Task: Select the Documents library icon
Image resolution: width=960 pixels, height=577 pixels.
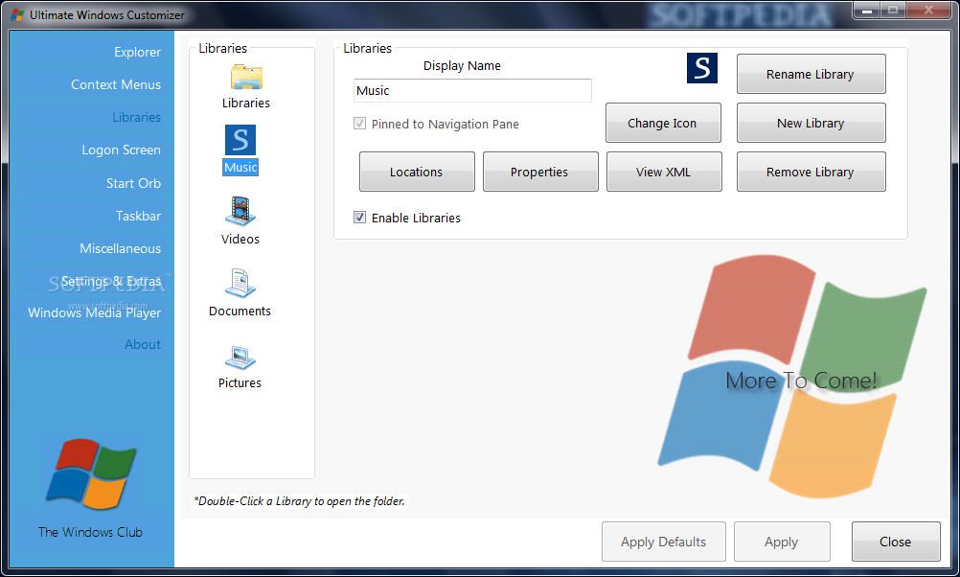Action: [x=240, y=284]
